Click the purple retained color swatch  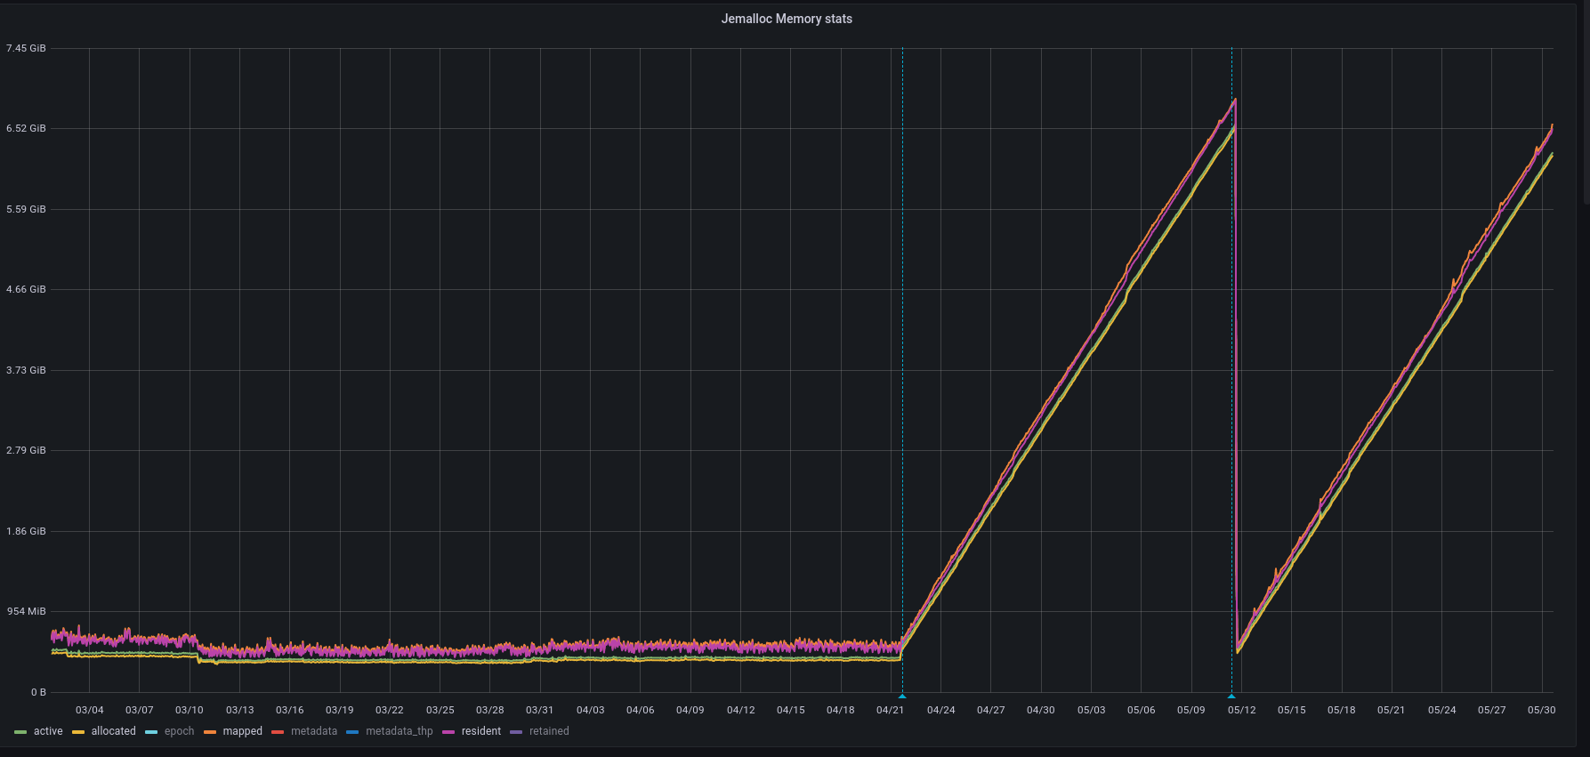[x=516, y=732]
